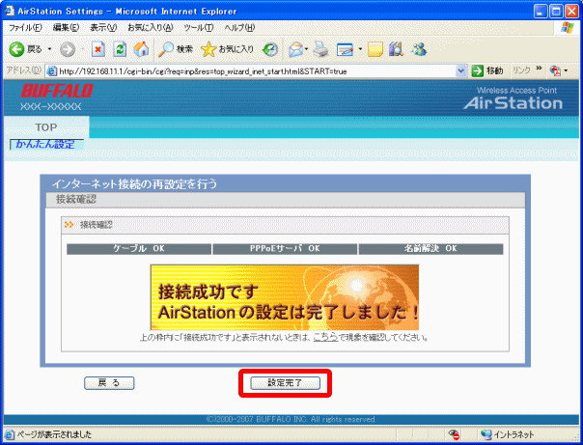Open Favorites with the star icon
The image size is (583, 445).
pyautogui.click(x=208, y=49)
